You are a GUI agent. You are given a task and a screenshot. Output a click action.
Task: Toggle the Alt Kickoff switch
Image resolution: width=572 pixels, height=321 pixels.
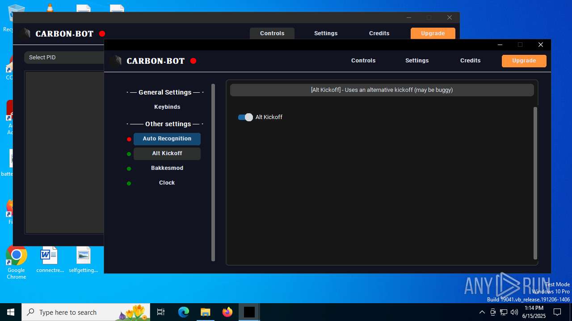click(245, 117)
